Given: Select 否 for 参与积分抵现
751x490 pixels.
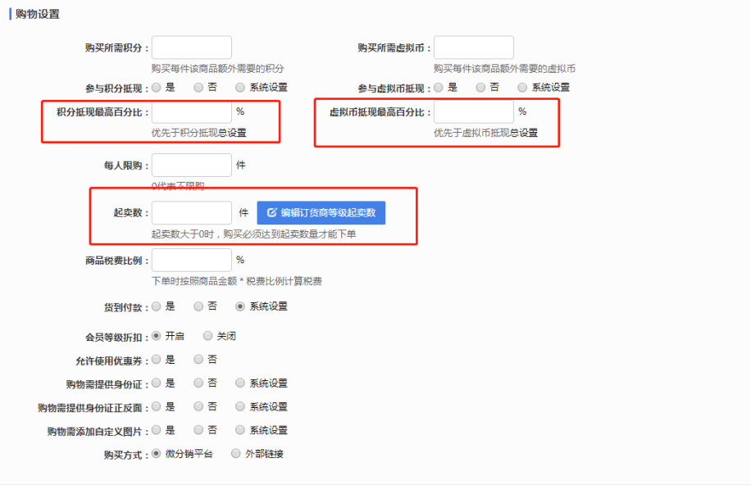Looking at the screenshot, I should (x=198, y=86).
